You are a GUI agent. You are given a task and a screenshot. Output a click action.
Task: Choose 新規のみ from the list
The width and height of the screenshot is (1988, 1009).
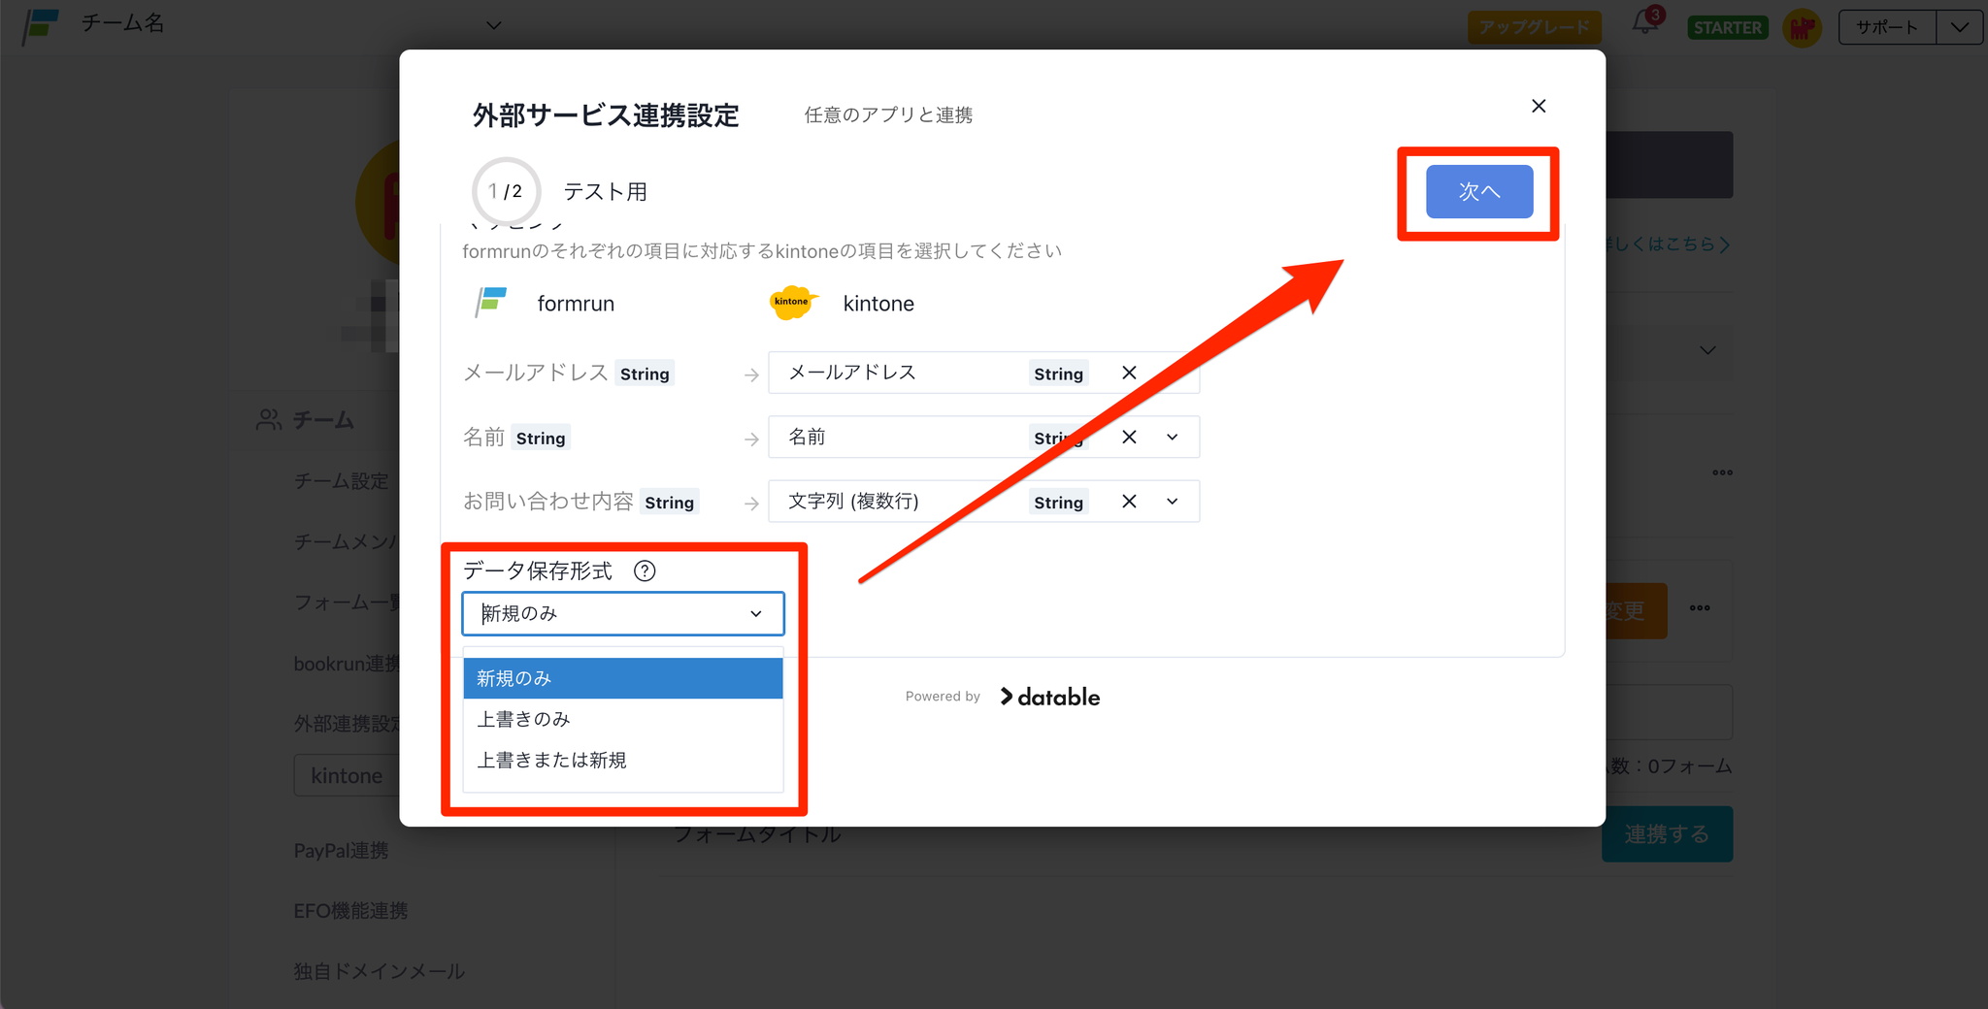623,678
